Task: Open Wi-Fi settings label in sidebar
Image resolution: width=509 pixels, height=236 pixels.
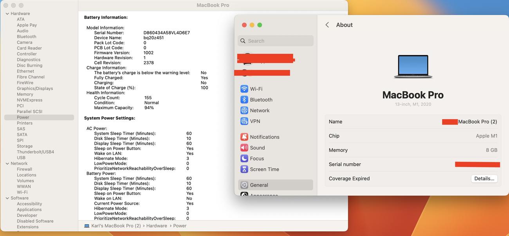Action: (x=256, y=89)
